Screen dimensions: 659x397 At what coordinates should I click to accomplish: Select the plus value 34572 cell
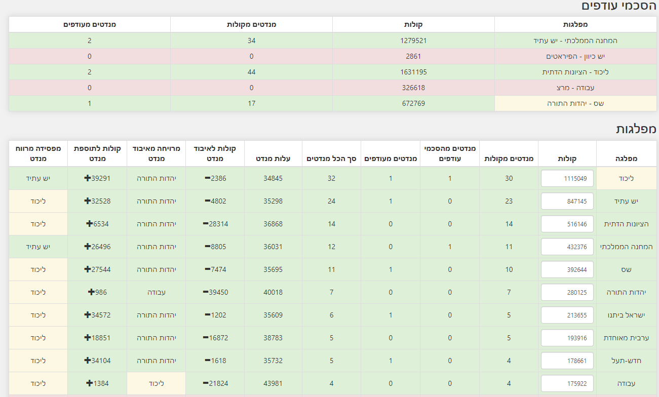pyautogui.click(x=97, y=315)
